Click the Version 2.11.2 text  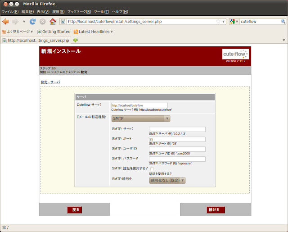click(235, 61)
